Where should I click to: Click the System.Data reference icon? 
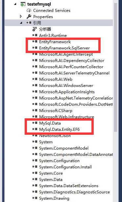[x=35, y=179]
